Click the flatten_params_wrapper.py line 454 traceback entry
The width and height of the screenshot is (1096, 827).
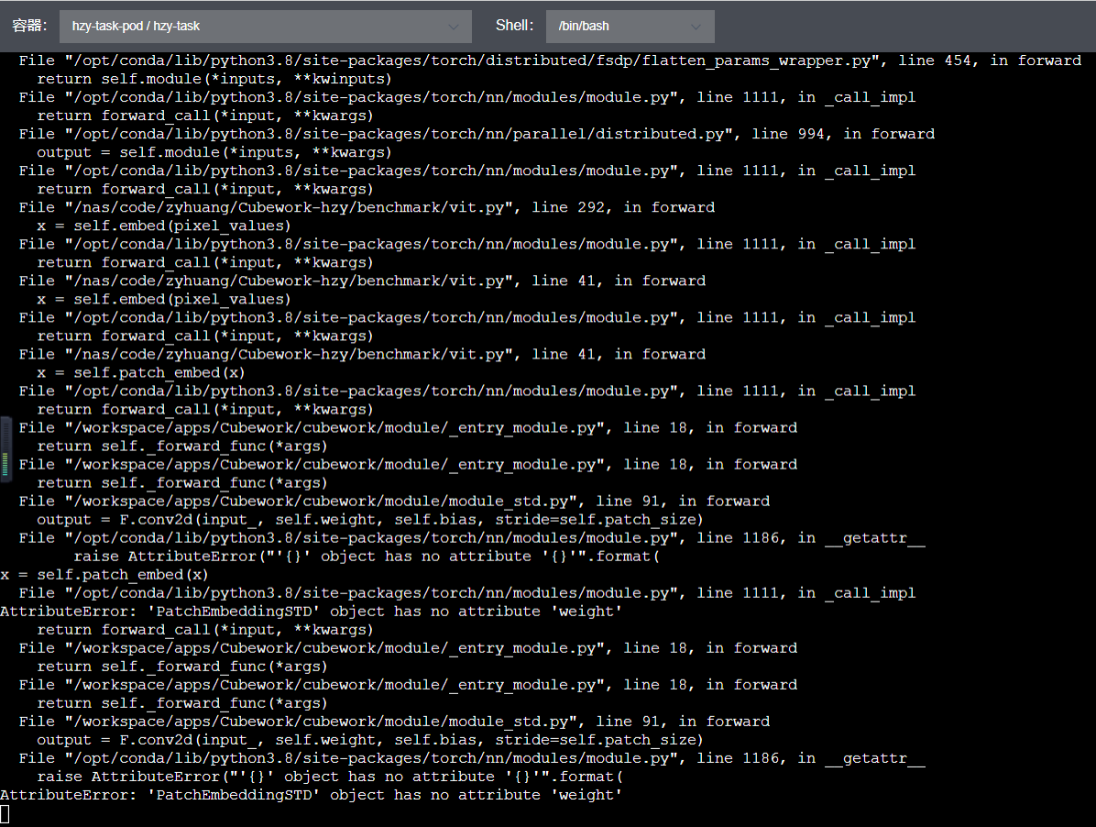[x=550, y=61]
